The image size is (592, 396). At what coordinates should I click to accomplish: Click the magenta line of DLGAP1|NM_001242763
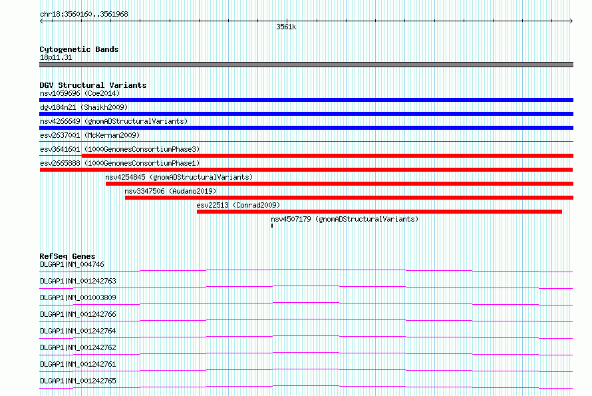coord(306,287)
